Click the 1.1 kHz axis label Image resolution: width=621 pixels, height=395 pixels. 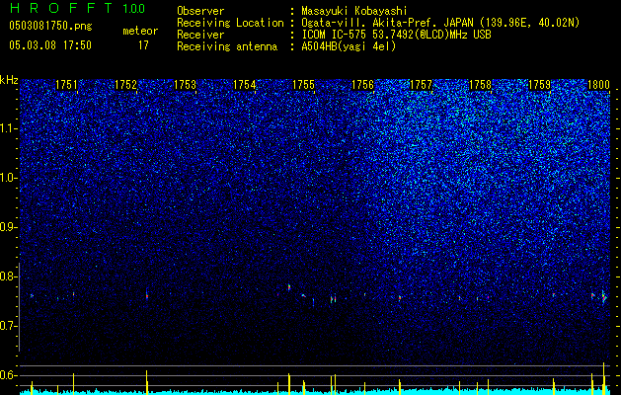click(9, 128)
